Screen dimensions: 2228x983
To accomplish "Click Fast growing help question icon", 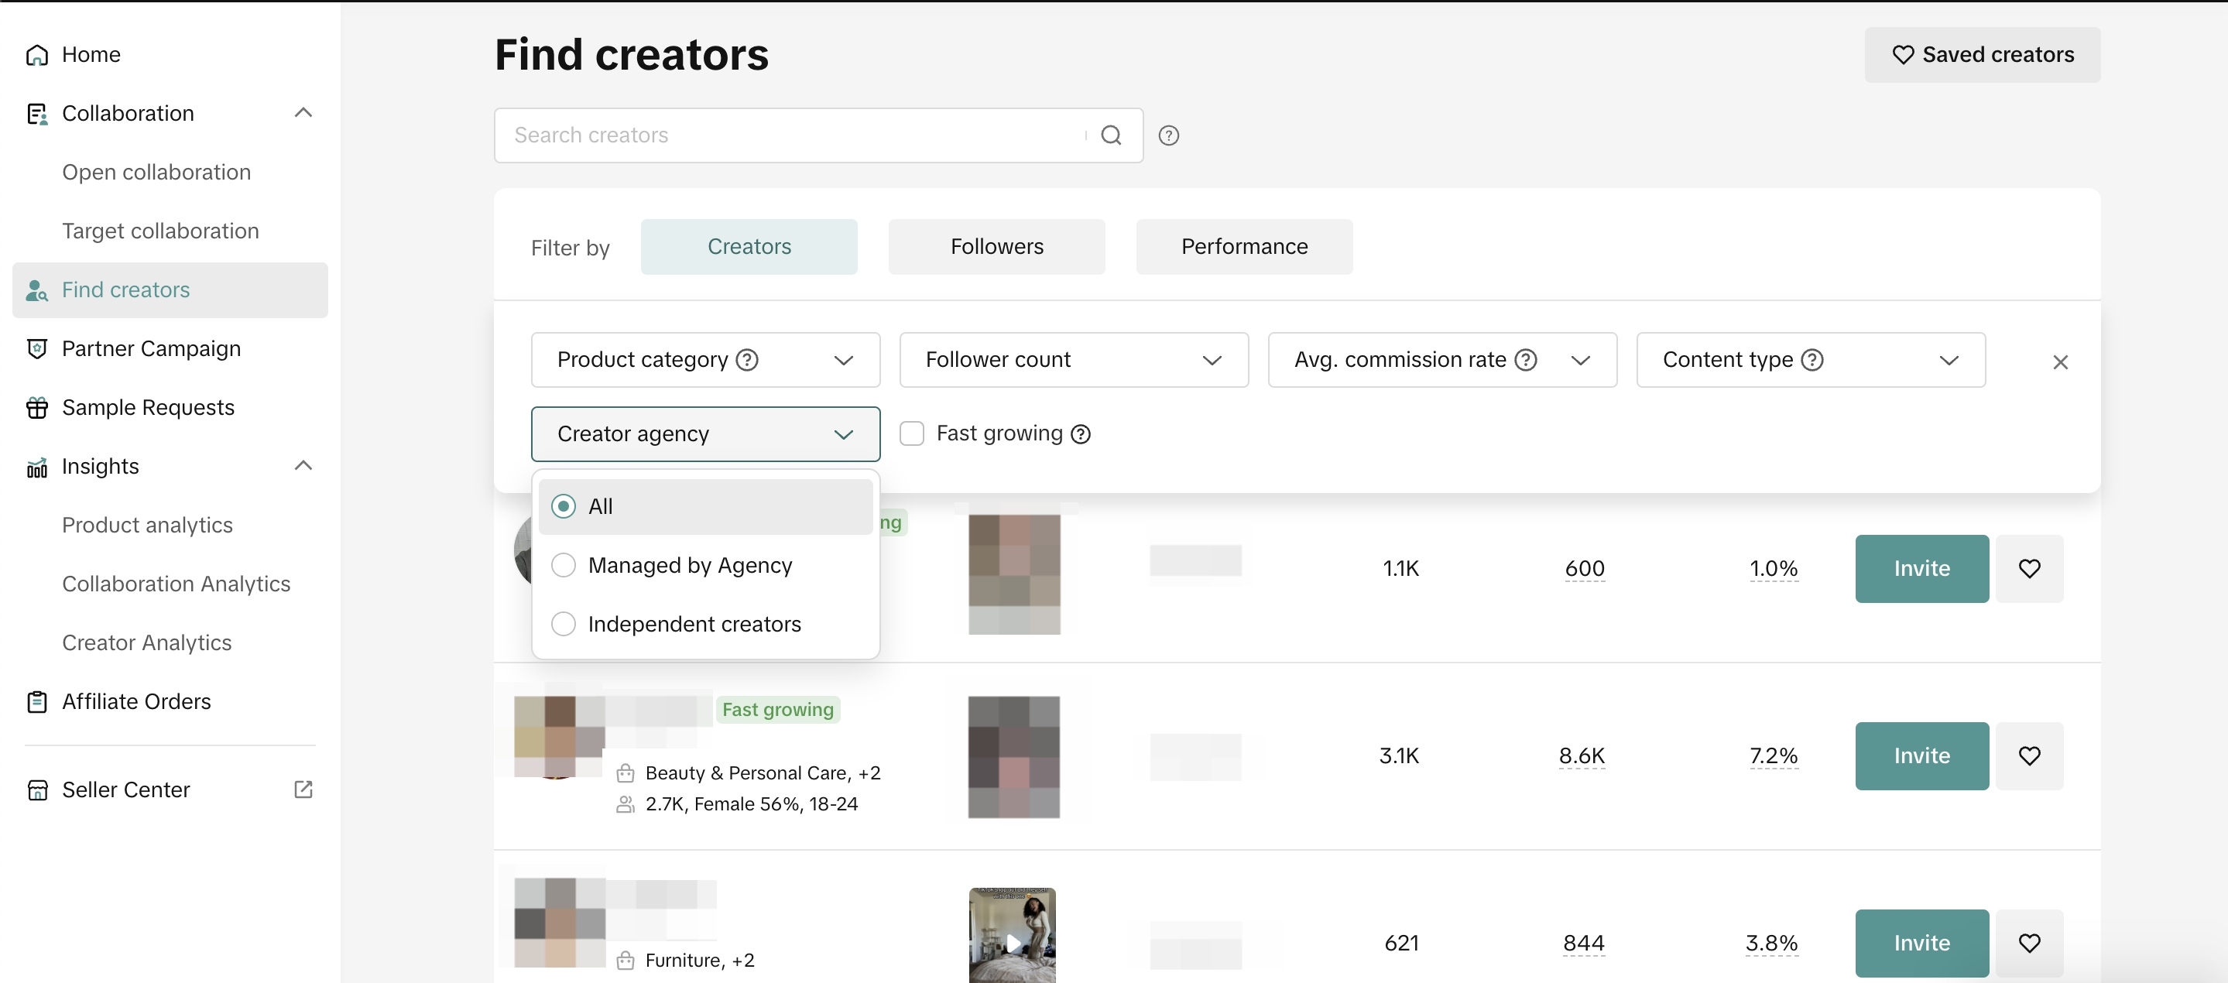I will click(x=1080, y=434).
